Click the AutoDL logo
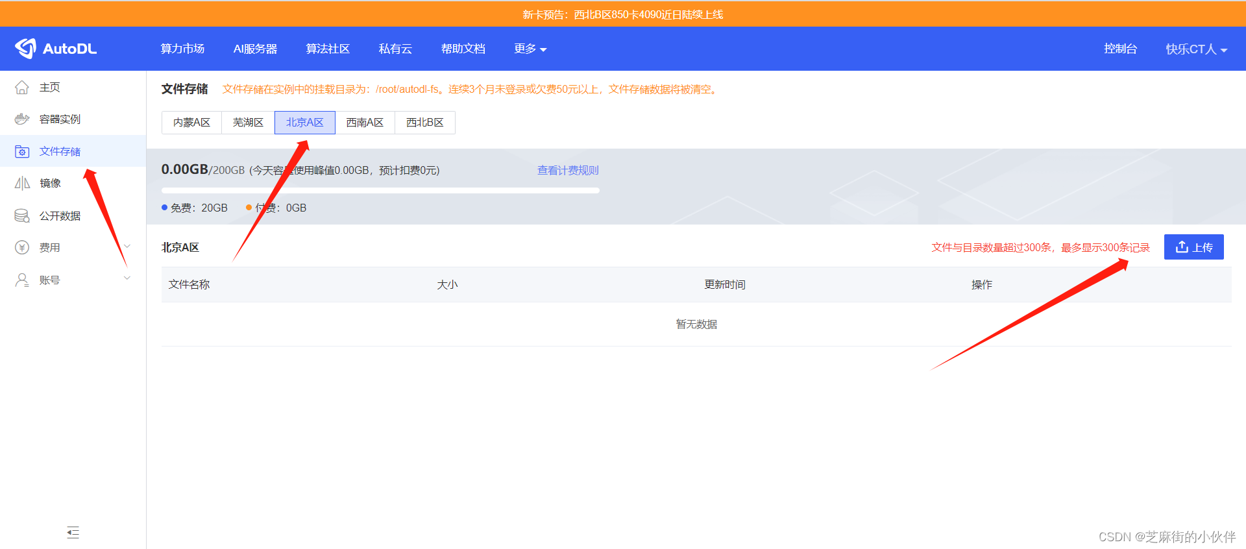Viewport: 1246px width, 549px height. (56, 49)
